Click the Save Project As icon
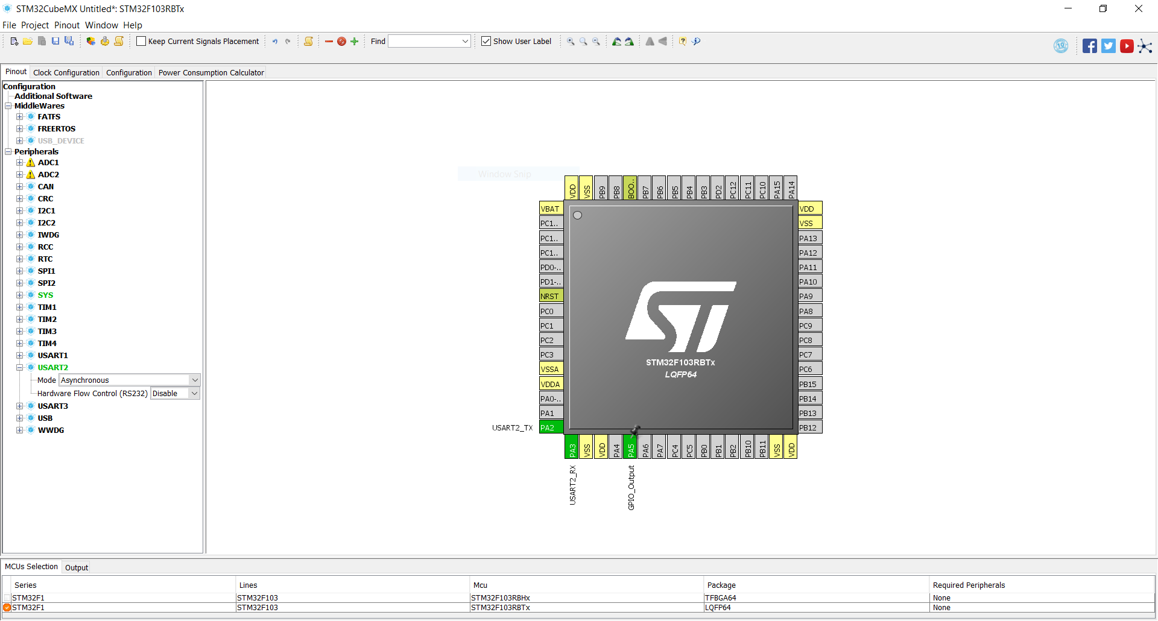1158x621 pixels. (69, 41)
